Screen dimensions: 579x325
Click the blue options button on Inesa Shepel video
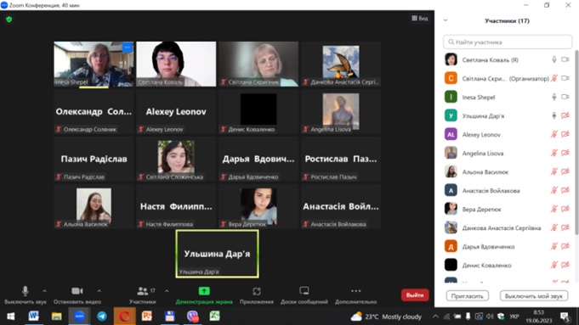tap(127, 48)
